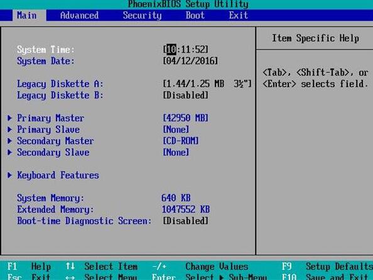Change Legacy Diskette B Disabled value
The height and width of the screenshot is (280, 373).
click(185, 95)
